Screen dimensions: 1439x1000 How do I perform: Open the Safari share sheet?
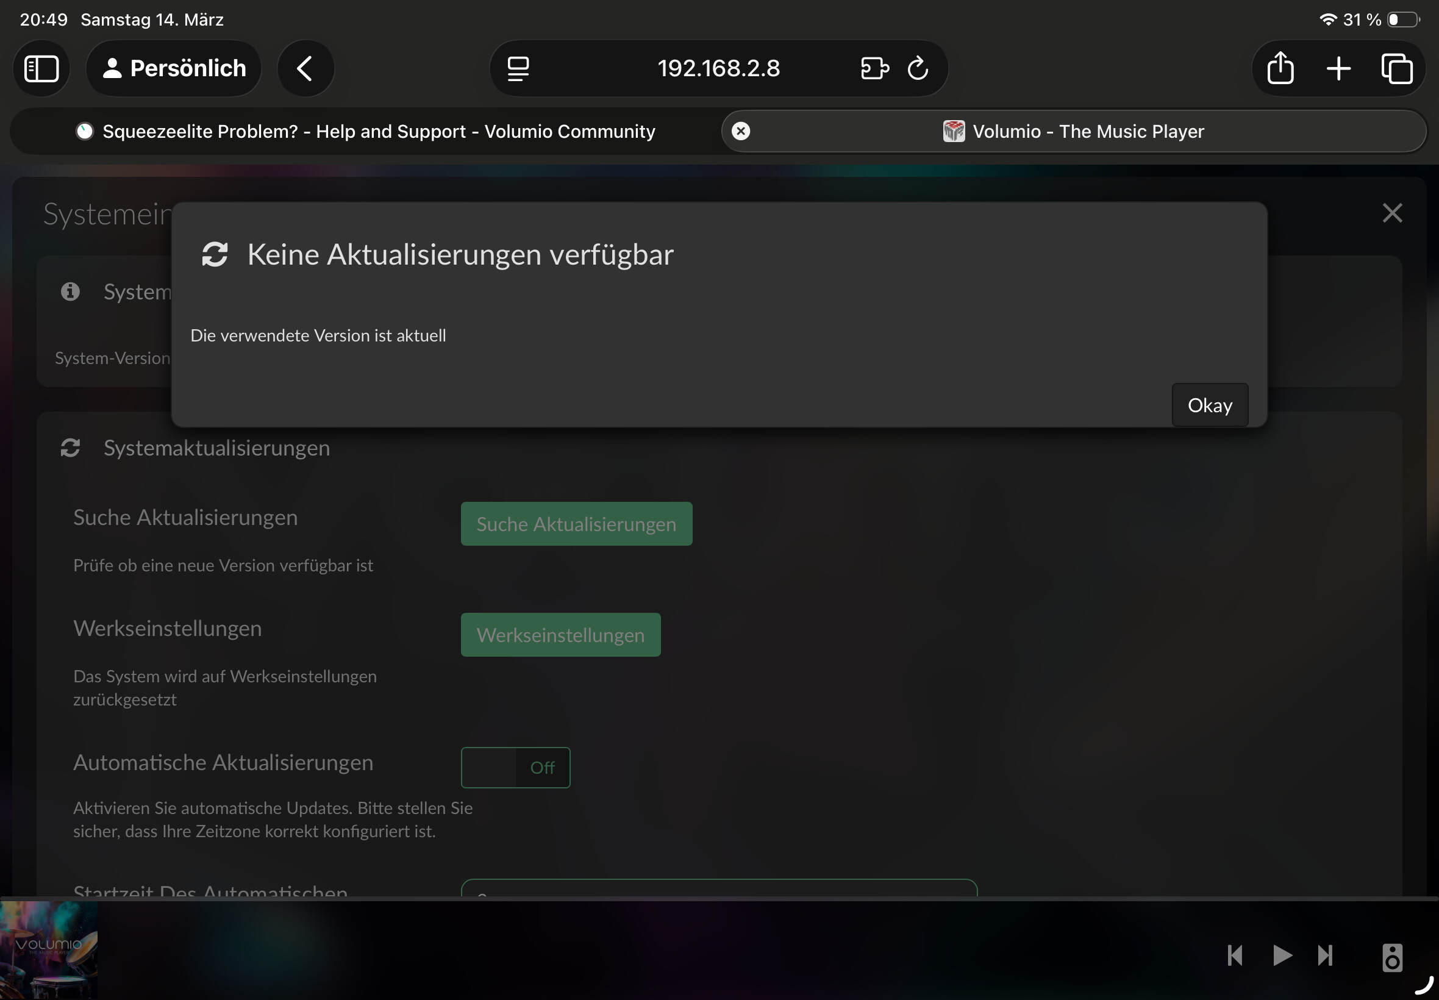(x=1280, y=68)
